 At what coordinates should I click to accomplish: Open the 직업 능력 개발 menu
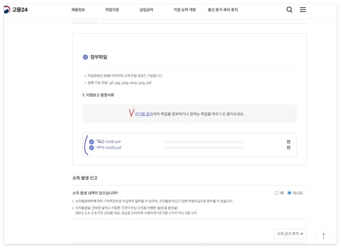coord(185,9)
